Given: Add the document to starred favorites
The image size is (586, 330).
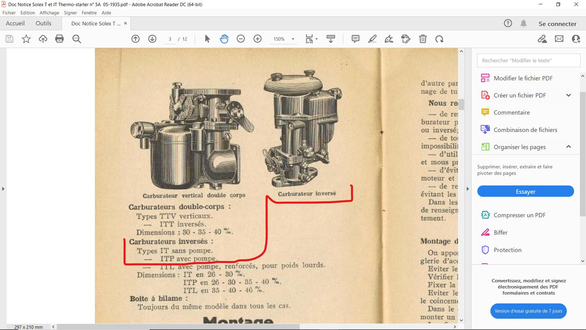Looking at the screenshot, I should pos(26,39).
